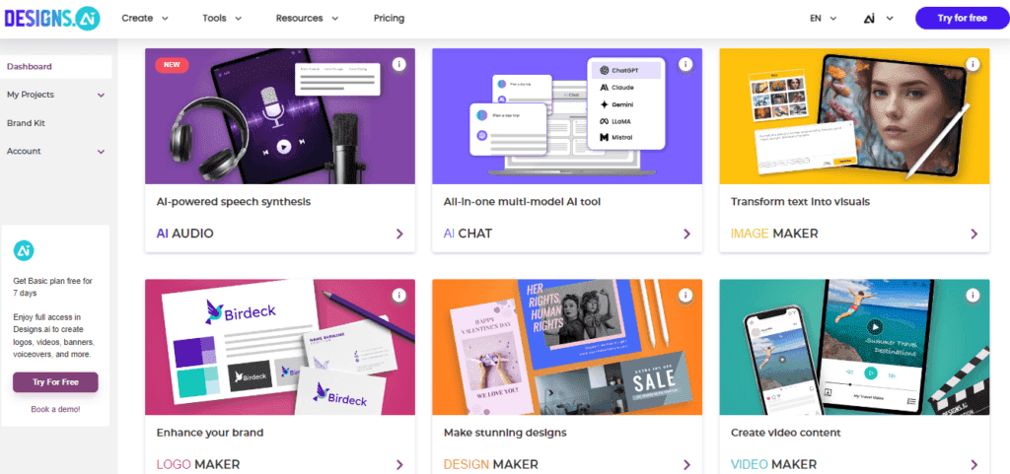
Task: Click the Video Maker travel thumbnail
Action: 854,347
